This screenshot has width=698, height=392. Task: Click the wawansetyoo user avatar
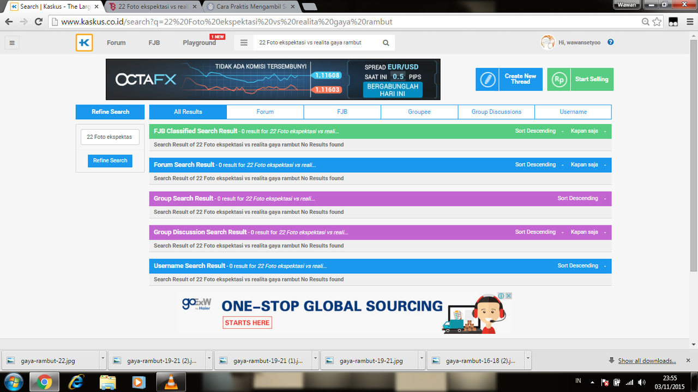[x=547, y=42]
